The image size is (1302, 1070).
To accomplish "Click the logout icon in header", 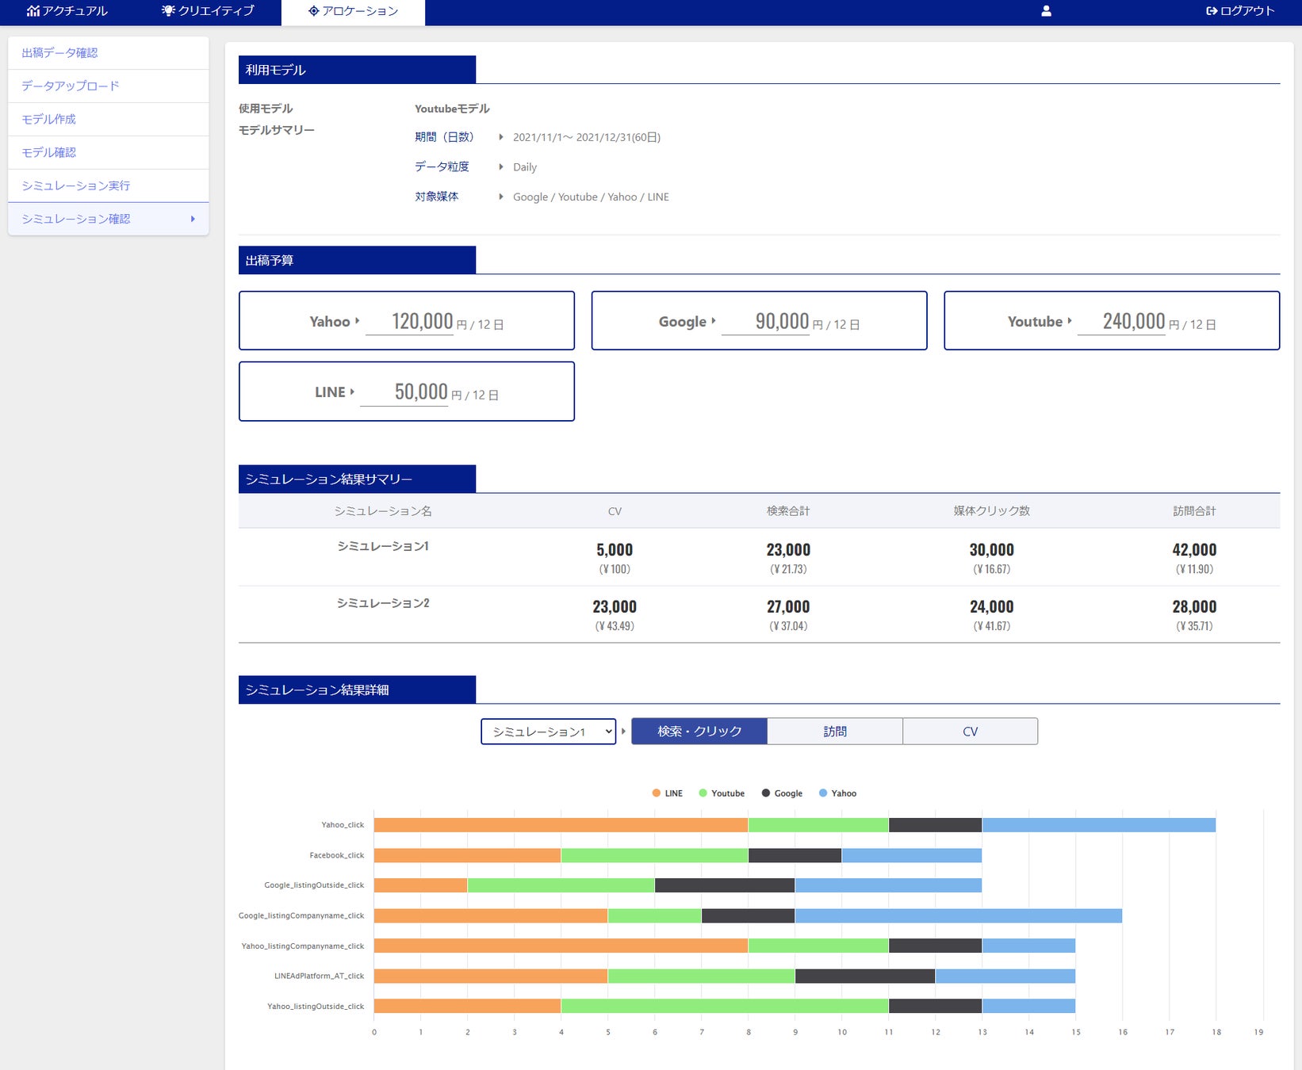I will [x=1212, y=11].
